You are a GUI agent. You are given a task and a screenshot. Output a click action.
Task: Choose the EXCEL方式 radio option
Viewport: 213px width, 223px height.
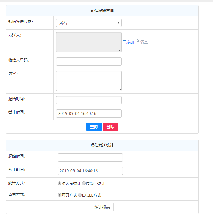(80, 195)
